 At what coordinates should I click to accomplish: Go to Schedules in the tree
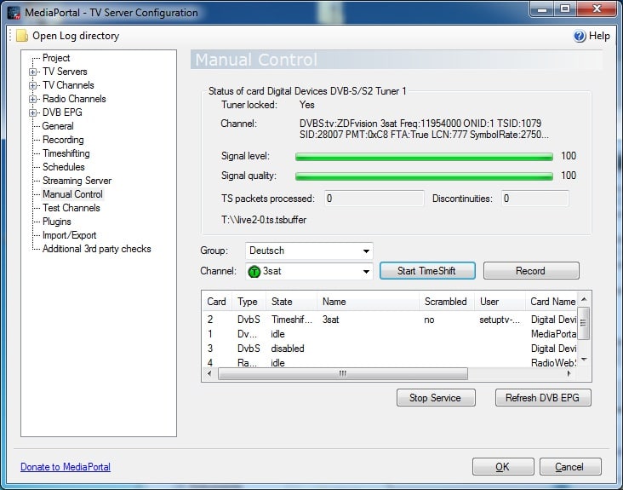[64, 167]
